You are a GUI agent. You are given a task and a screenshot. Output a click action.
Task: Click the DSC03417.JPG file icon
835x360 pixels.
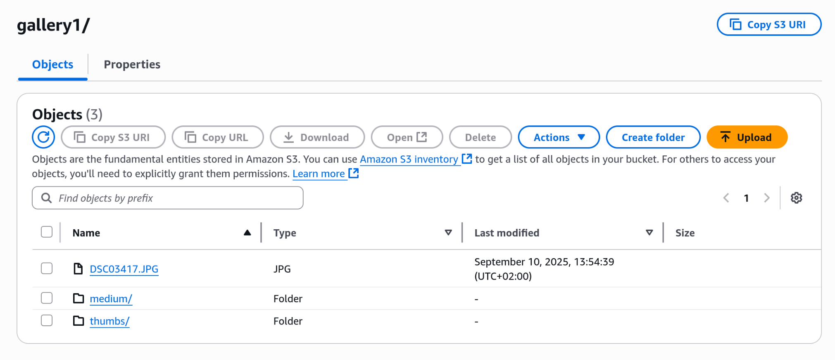click(78, 269)
